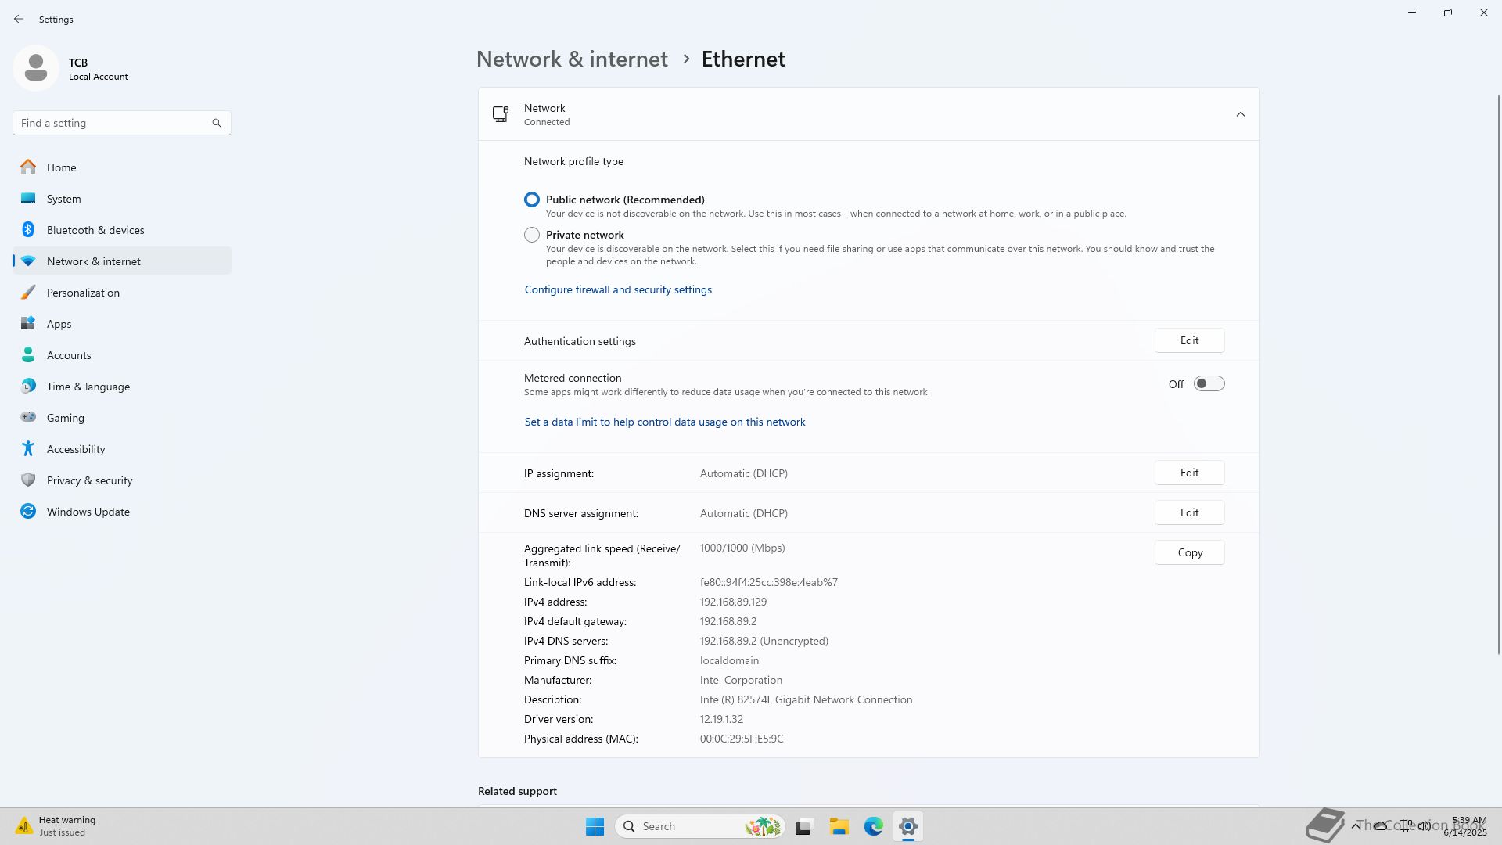Image resolution: width=1502 pixels, height=845 pixels.
Task: Click the back arrow in Settings
Action: (19, 19)
